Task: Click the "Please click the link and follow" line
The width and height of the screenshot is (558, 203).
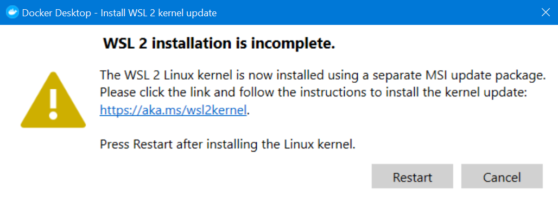Action: (313, 93)
